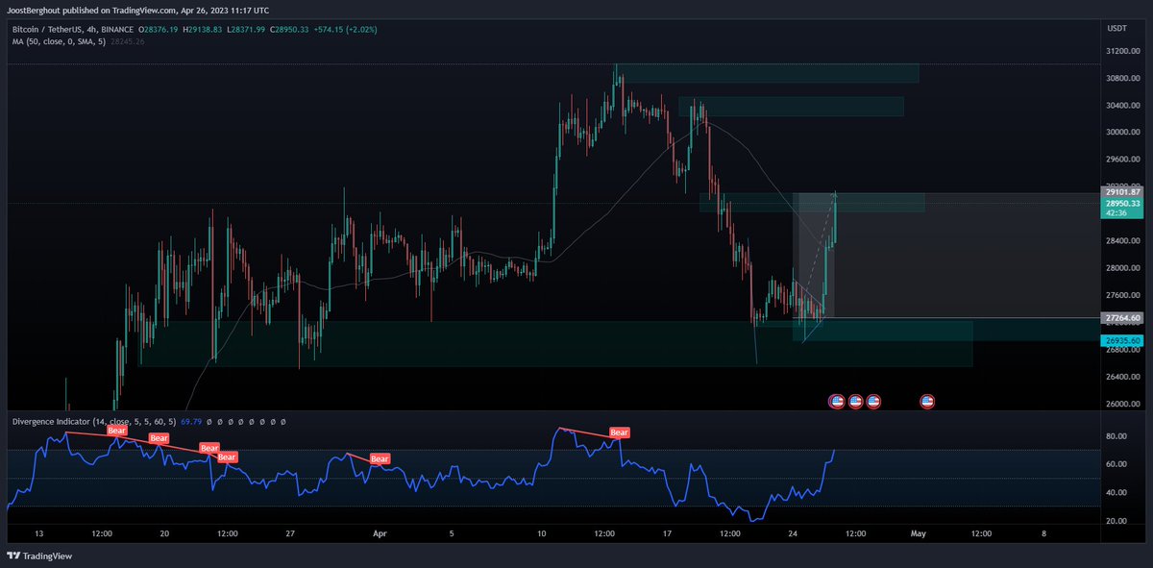
Task: Click the TradingView logo at the bottom left
Action: tap(39, 556)
